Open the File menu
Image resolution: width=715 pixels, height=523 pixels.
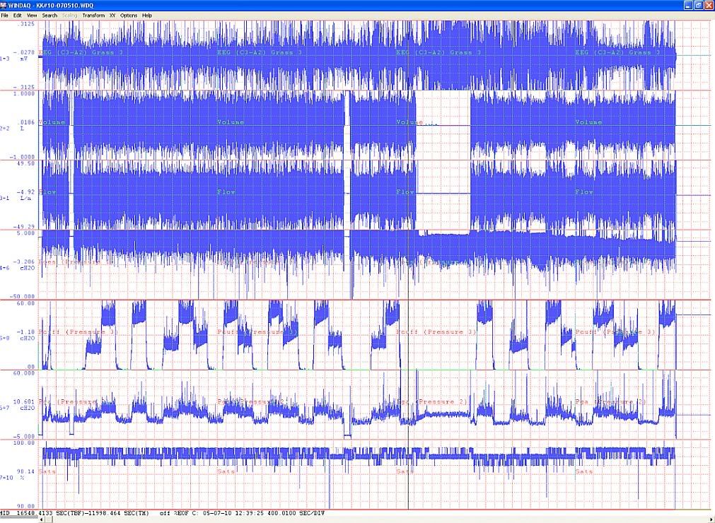tap(4, 16)
